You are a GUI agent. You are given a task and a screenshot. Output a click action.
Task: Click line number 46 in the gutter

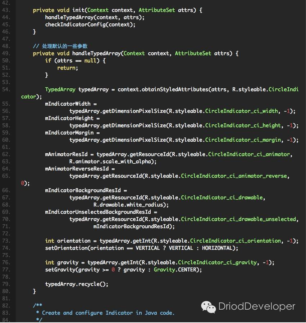6,32
